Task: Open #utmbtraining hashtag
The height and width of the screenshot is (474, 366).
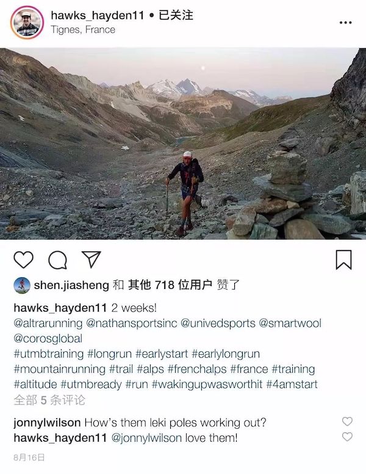Action: [x=49, y=354]
